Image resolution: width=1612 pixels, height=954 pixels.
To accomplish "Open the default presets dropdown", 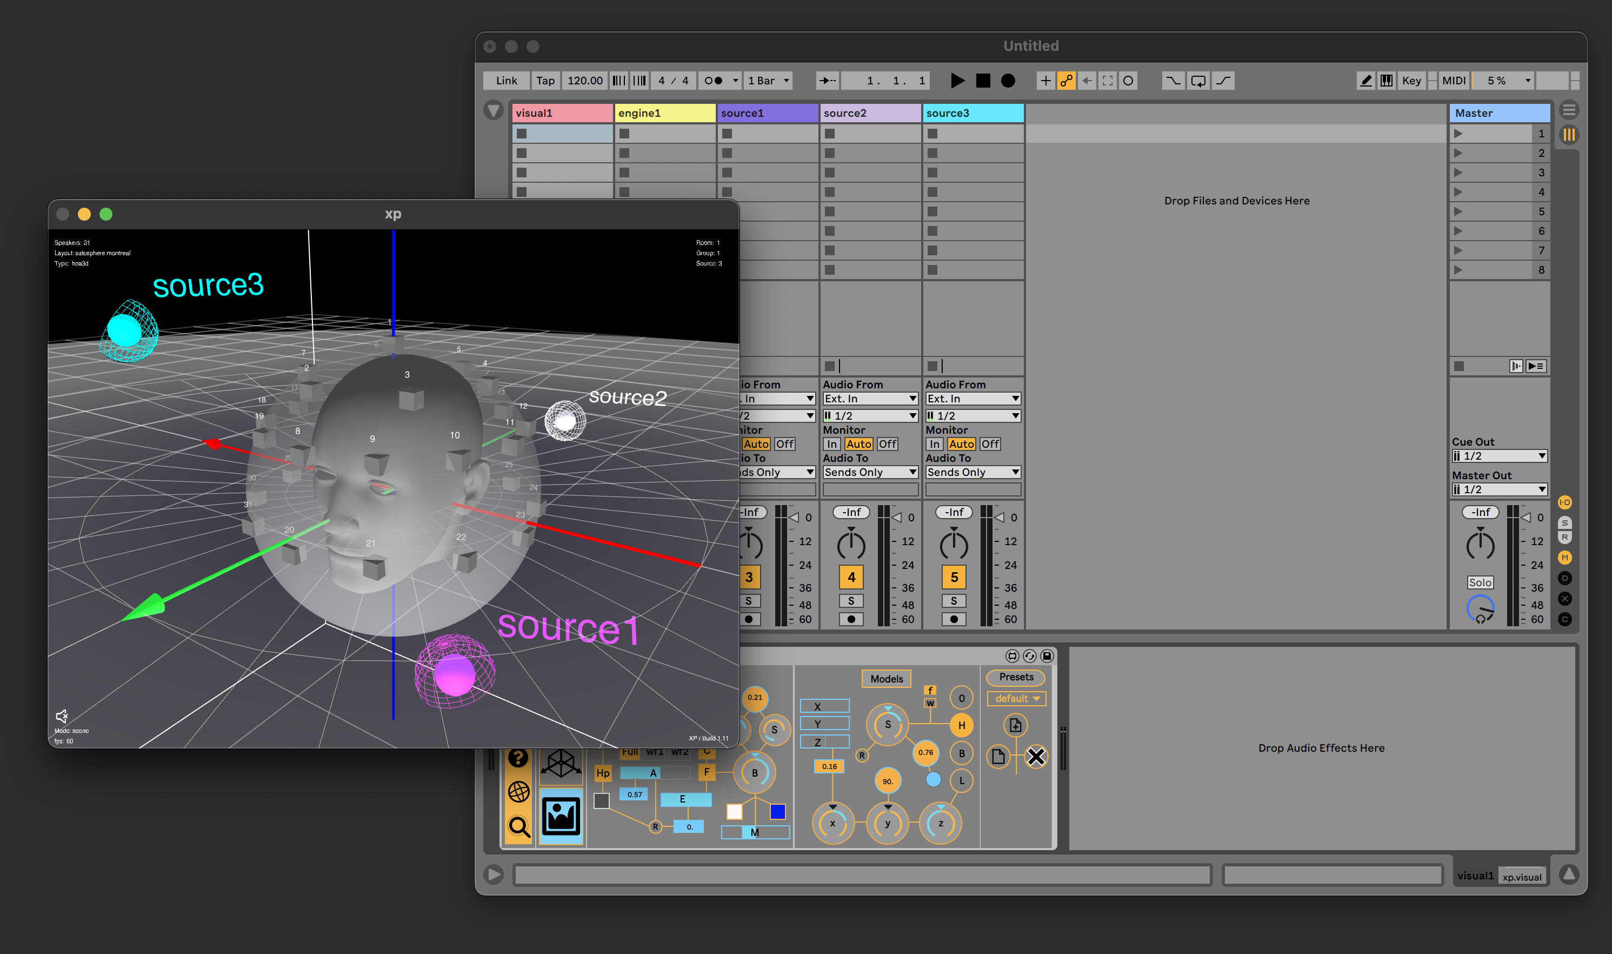I will click(1016, 699).
